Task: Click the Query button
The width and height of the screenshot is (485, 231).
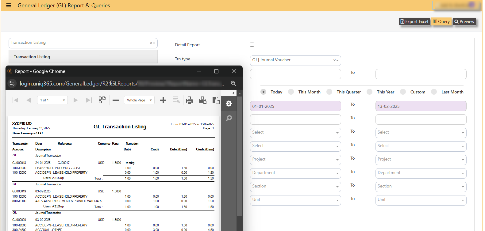Action: tap(441, 21)
